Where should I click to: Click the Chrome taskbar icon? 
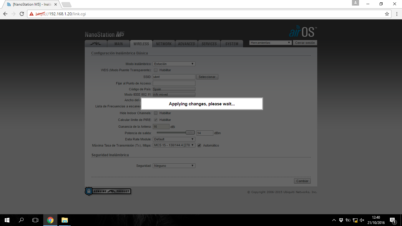(50, 220)
